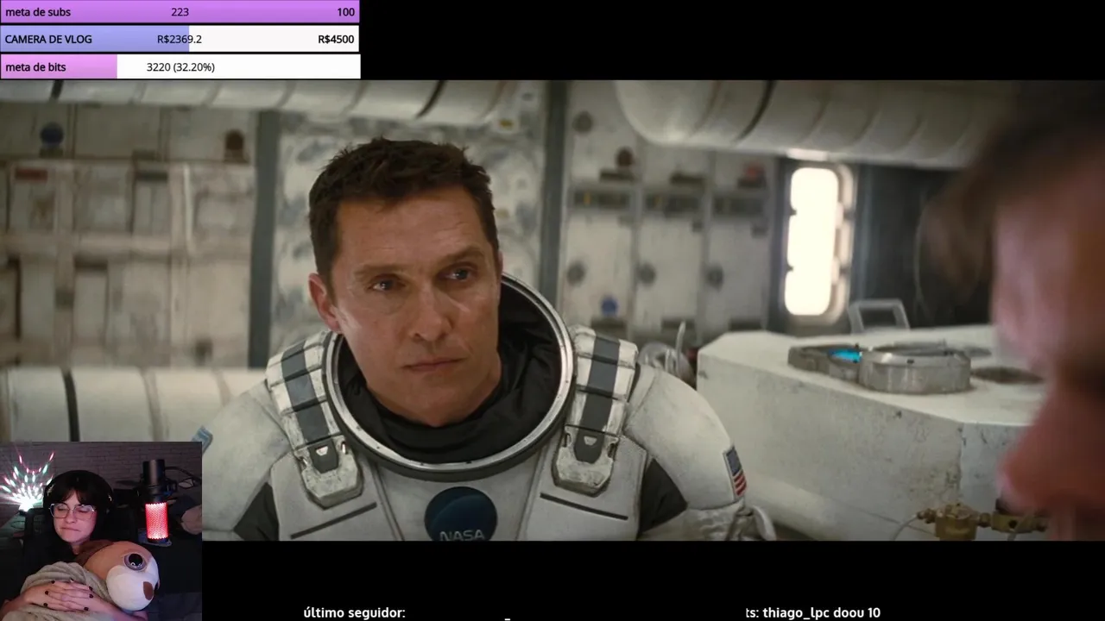
Task: Click the 'thiago_lpc doou 10' ticker text
Action: pyautogui.click(x=820, y=612)
